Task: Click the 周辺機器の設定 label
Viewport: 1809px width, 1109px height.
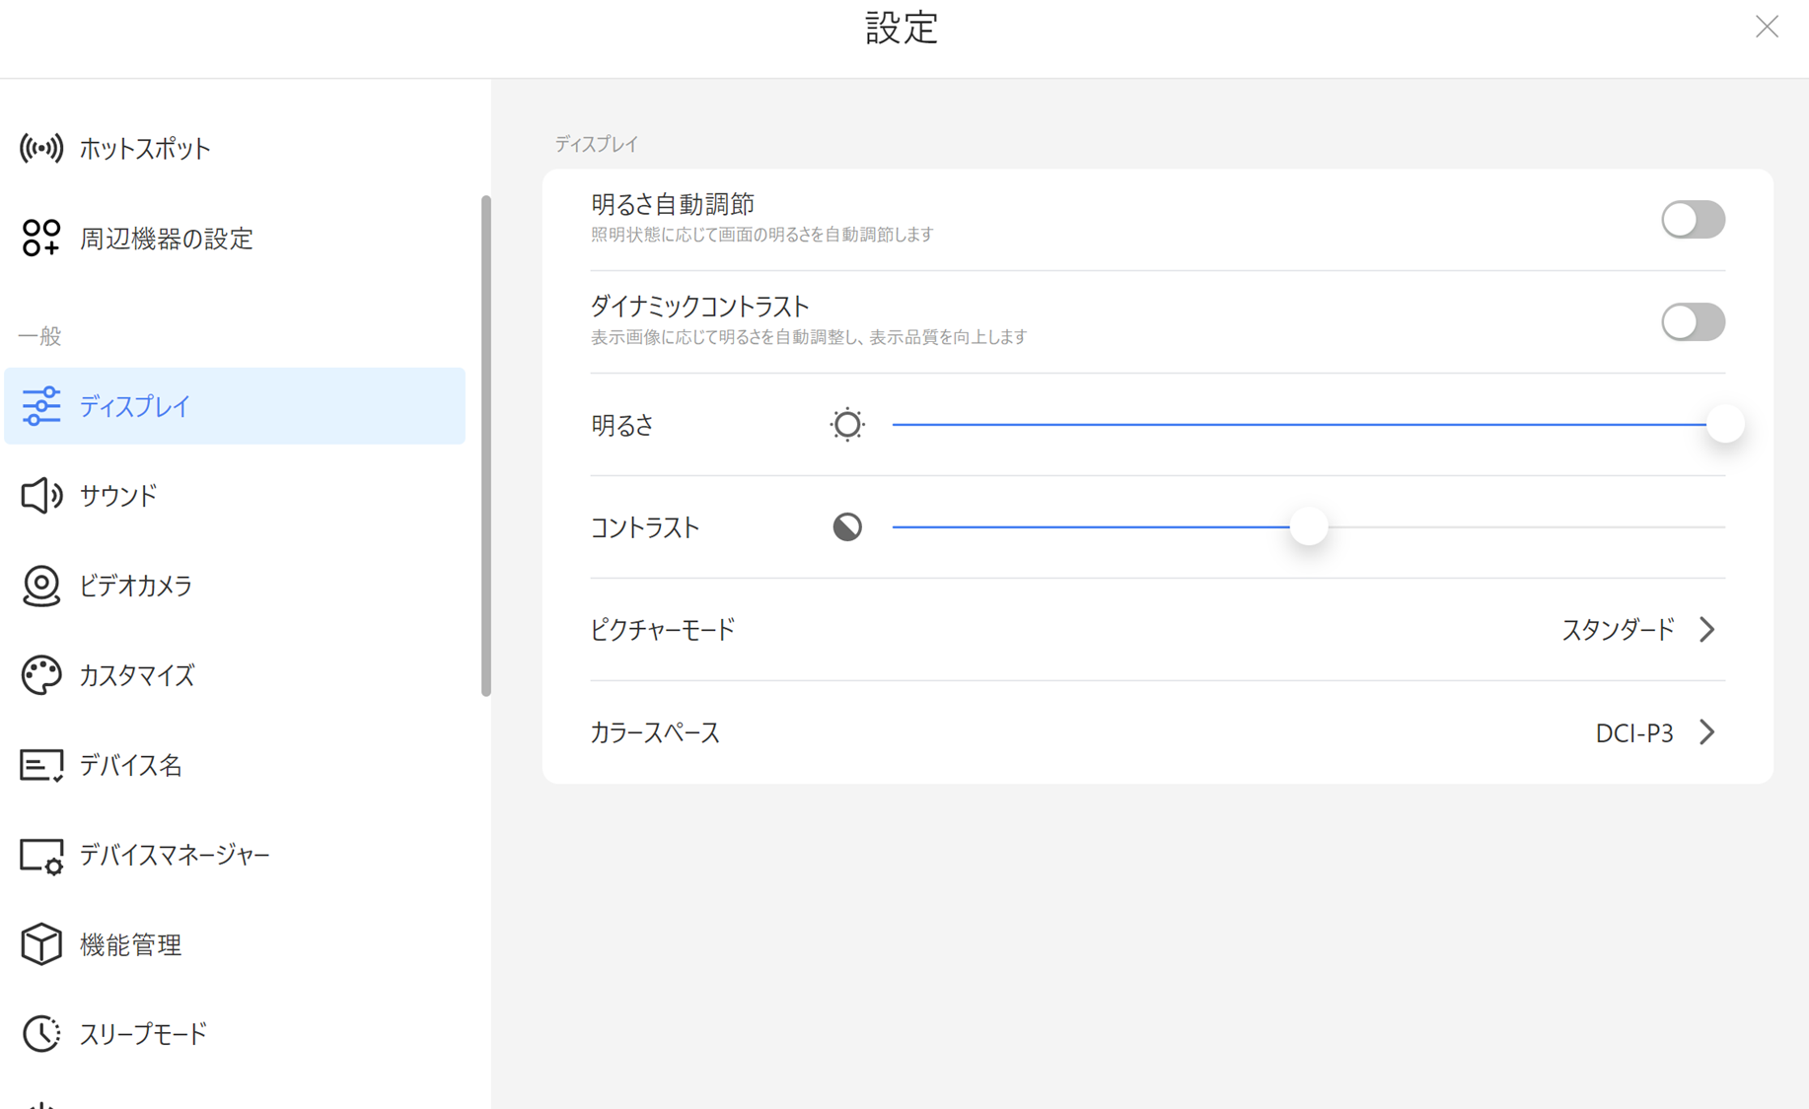Action: pyautogui.click(x=167, y=239)
